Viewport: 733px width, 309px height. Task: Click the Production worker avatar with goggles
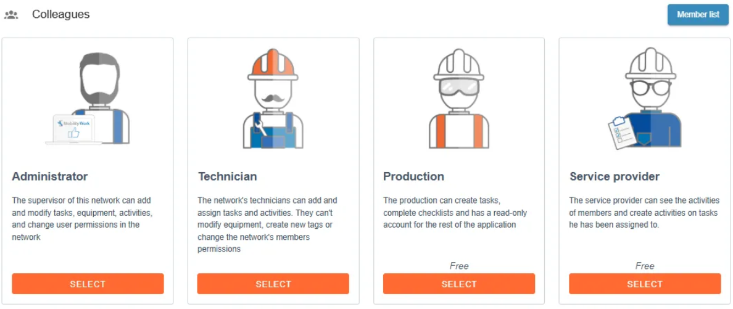(458, 98)
